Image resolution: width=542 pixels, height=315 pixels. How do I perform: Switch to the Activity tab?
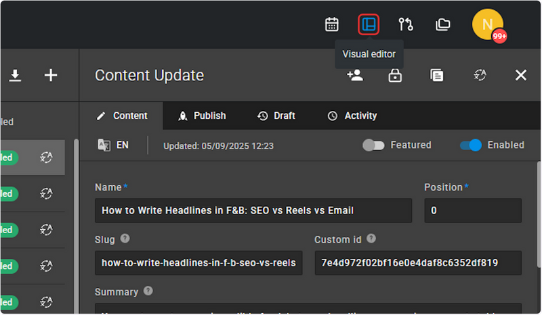pos(352,116)
